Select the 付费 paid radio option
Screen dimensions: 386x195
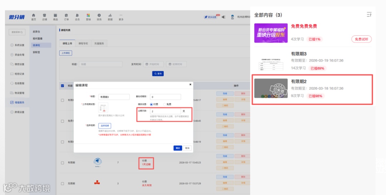click(152, 104)
